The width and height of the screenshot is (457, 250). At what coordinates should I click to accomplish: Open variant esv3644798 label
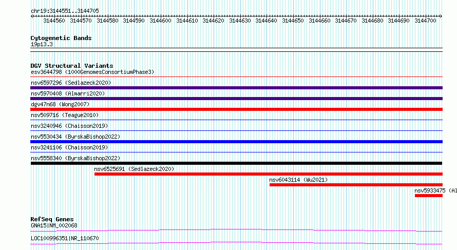point(92,72)
